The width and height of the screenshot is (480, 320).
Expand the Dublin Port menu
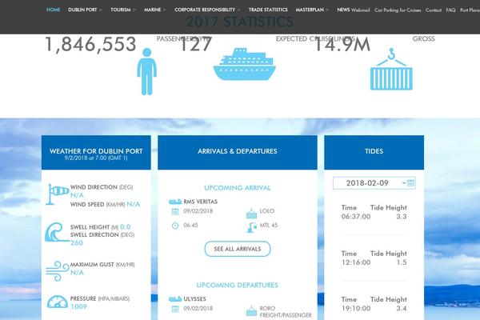point(85,10)
